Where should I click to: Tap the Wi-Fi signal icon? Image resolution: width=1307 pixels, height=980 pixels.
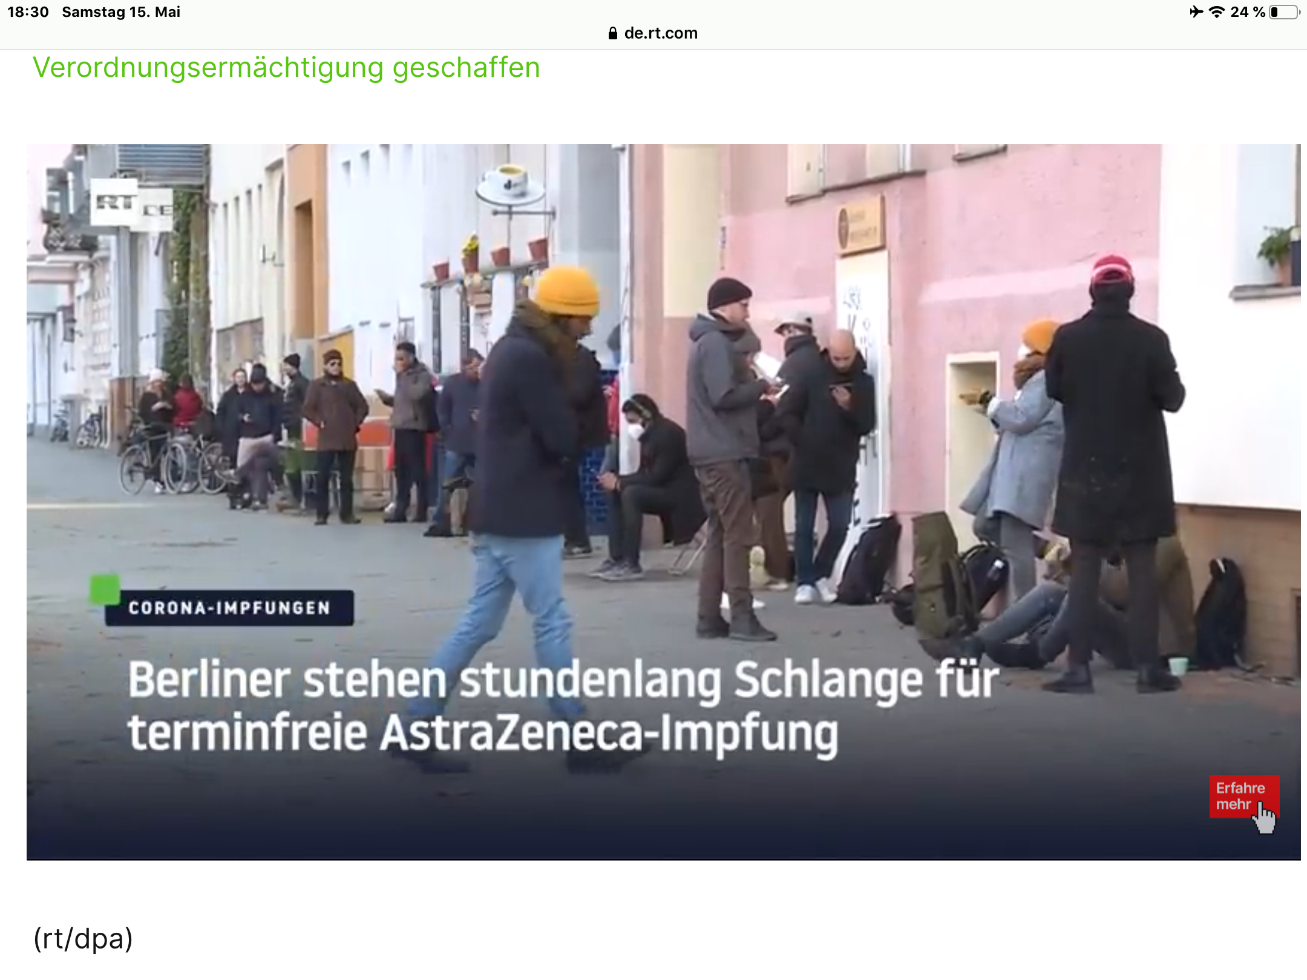(1216, 12)
